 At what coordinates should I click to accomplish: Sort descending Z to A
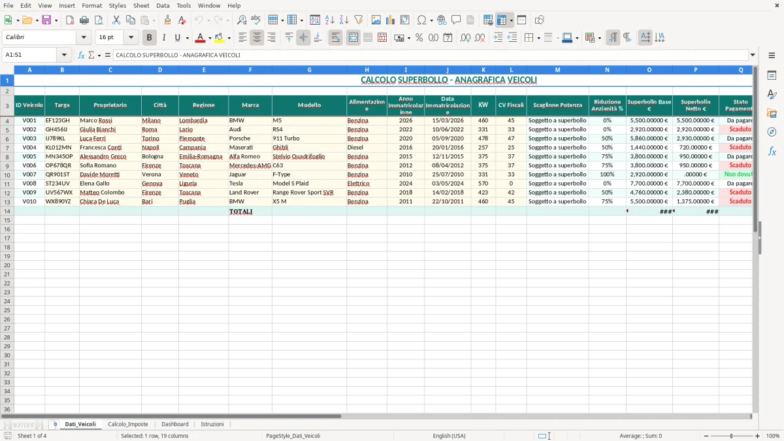pyautogui.click(x=344, y=20)
